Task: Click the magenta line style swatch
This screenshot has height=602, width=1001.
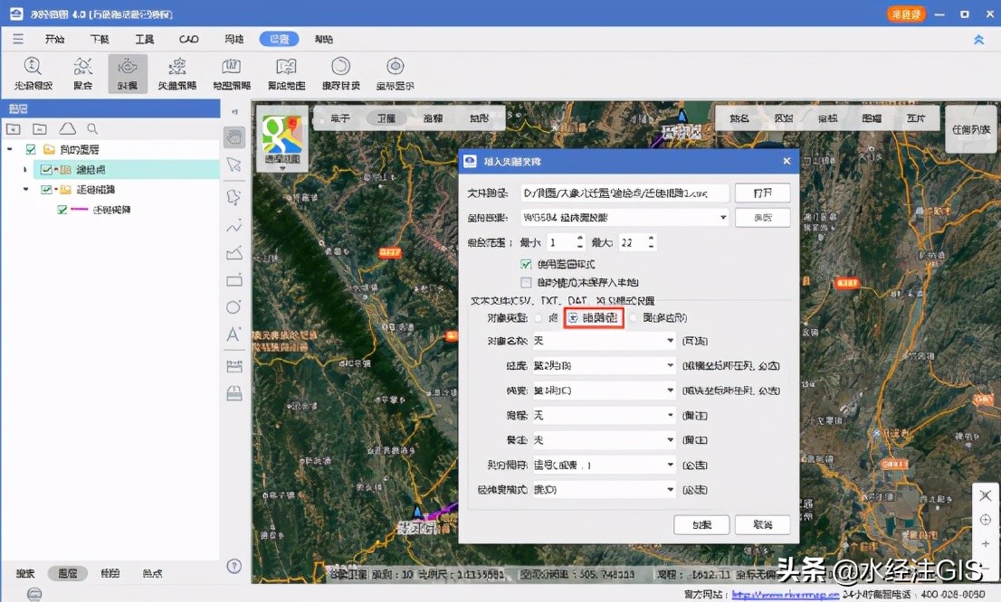Action: point(79,209)
